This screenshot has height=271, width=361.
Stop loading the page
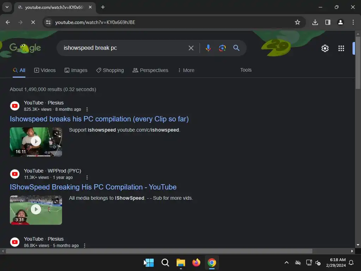(33, 22)
